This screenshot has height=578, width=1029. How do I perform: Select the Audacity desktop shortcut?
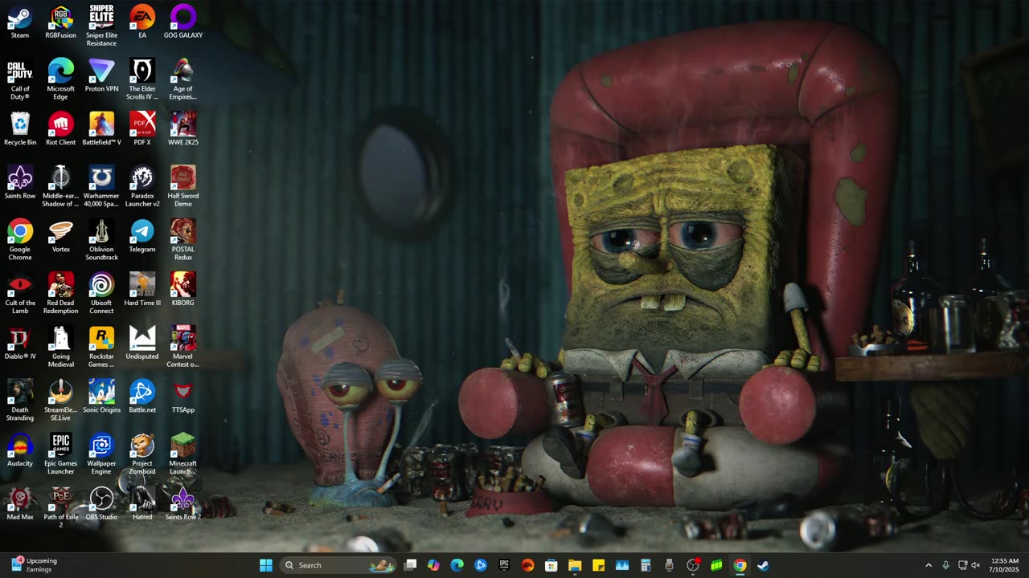point(20,450)
